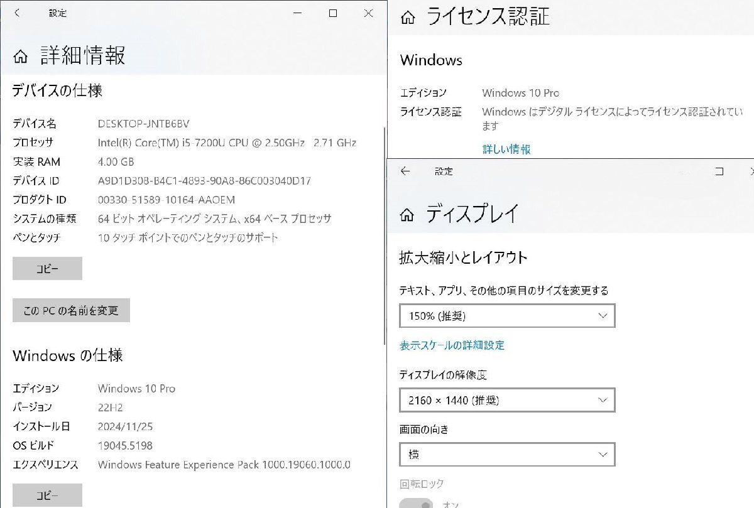Click the 詳細情報 window vertical scrollbar
Viewport: 754px width, 508px height.
click(385, 235)
